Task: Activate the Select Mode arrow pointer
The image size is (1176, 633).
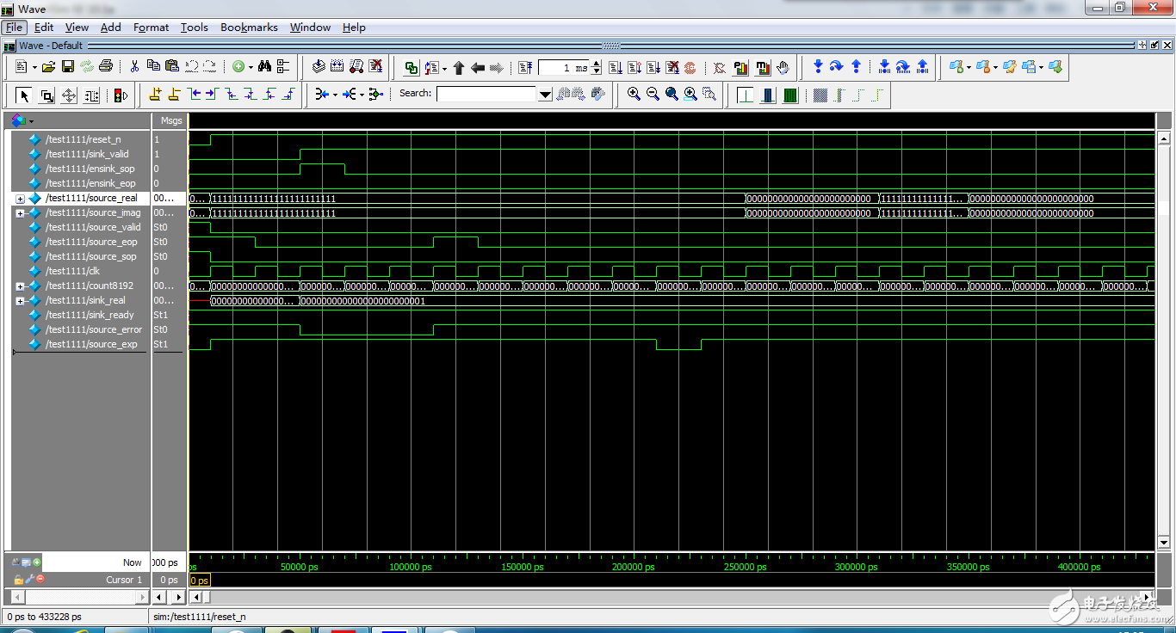Action: point(24,95)
